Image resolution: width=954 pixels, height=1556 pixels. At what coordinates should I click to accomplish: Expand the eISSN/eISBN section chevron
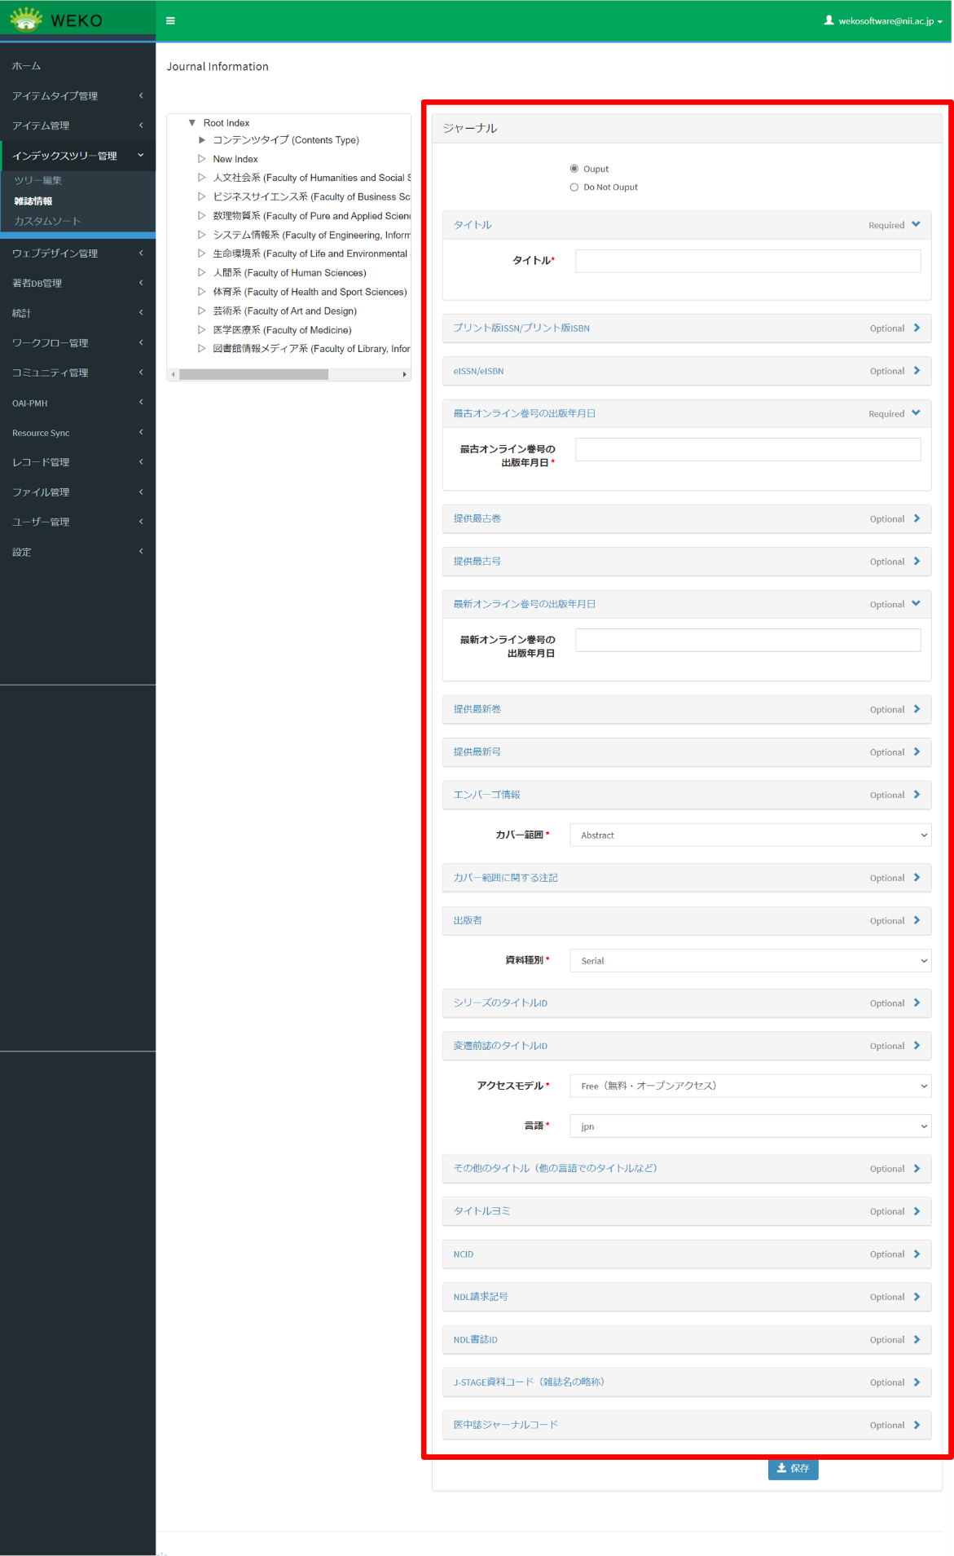click(x=917, y=371)
